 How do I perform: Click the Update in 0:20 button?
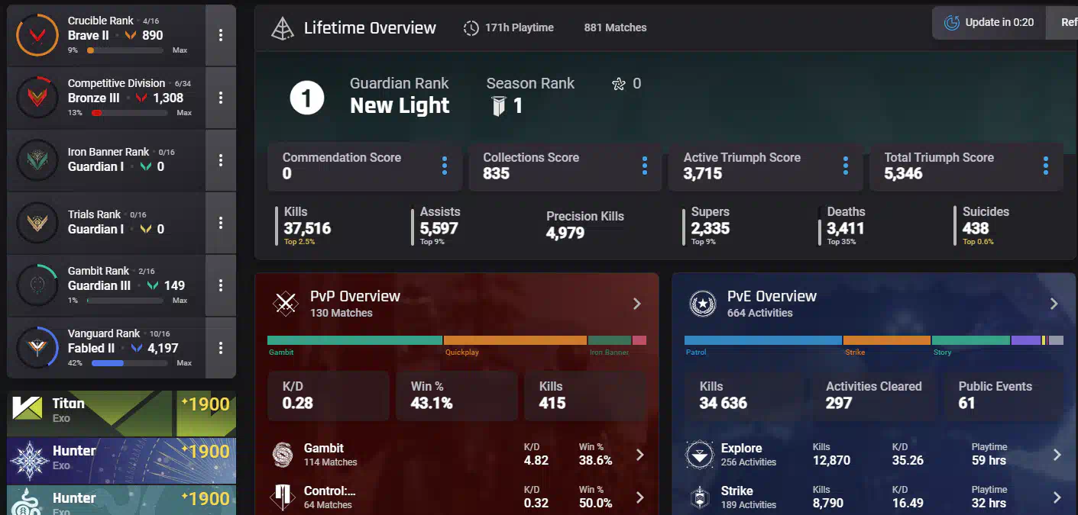[x=989, y=22]
